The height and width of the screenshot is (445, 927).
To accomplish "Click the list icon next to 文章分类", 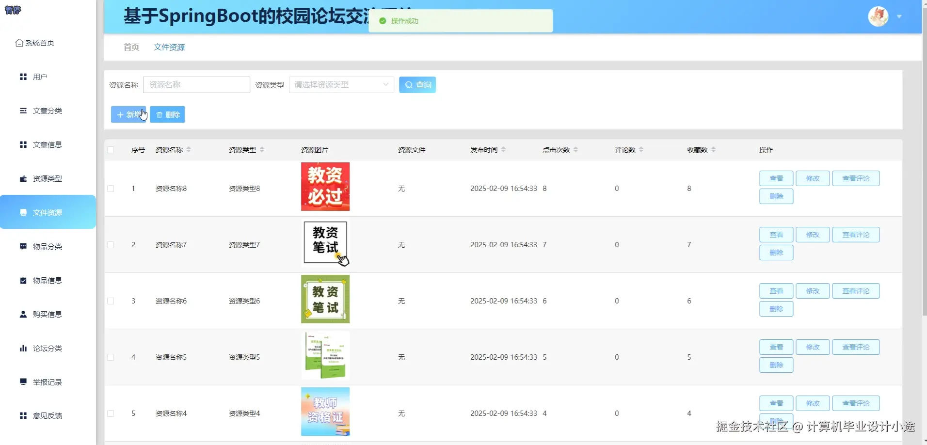I will (x=23, y=111).
